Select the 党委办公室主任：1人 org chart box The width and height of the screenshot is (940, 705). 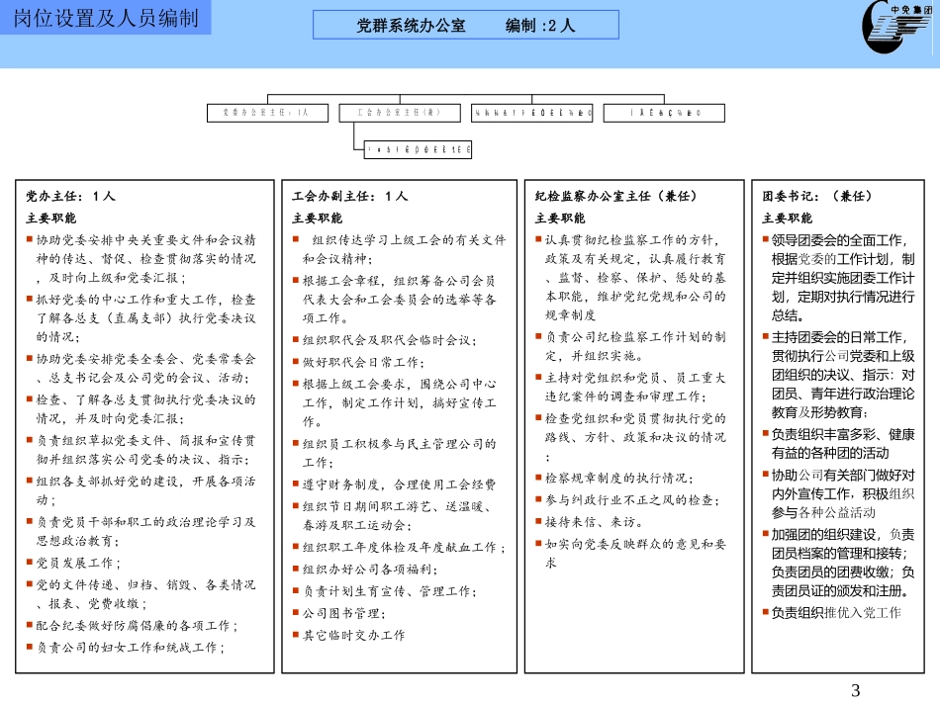[x=267, y=113]
